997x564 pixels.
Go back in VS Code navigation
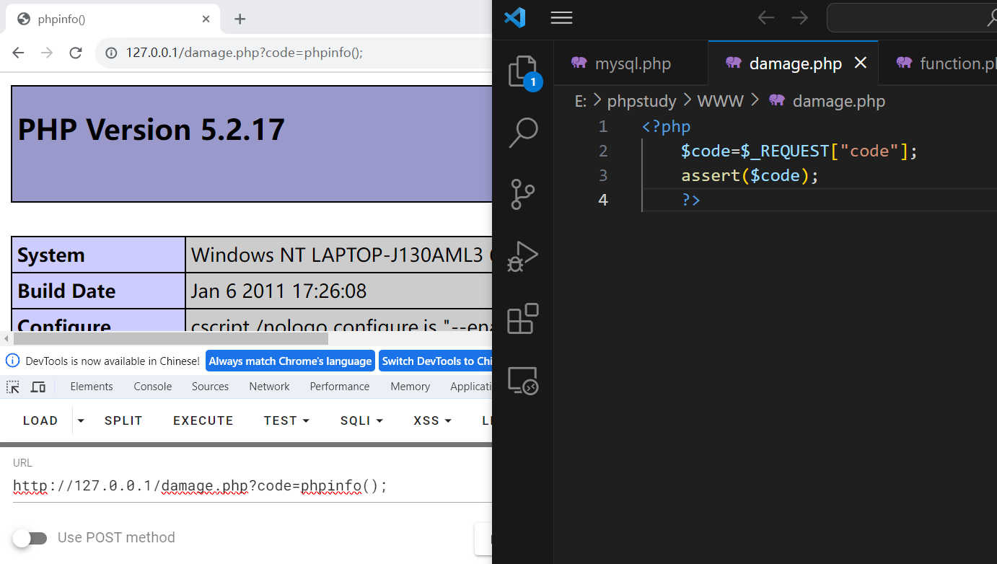[x=766, y=18]
